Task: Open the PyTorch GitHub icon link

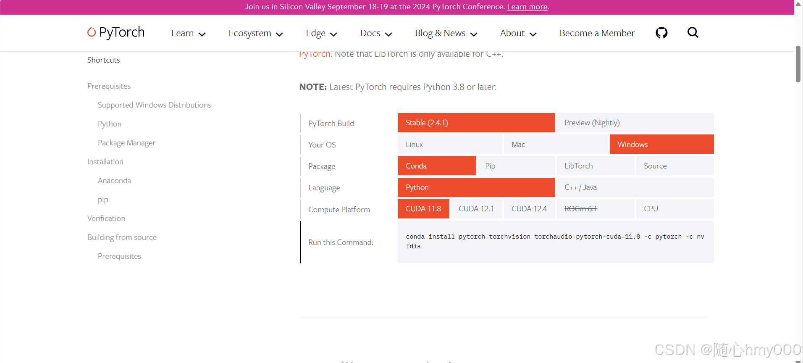Action: pyautogui.click(x=661, y=33)
